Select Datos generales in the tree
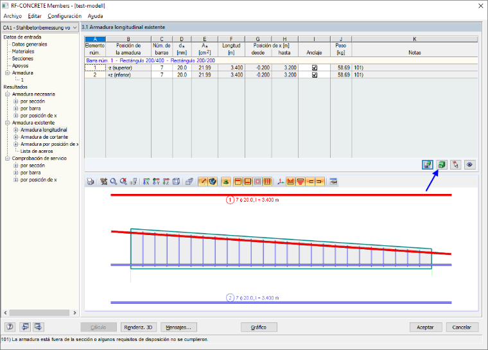488x350 pixels. (30, 44)
